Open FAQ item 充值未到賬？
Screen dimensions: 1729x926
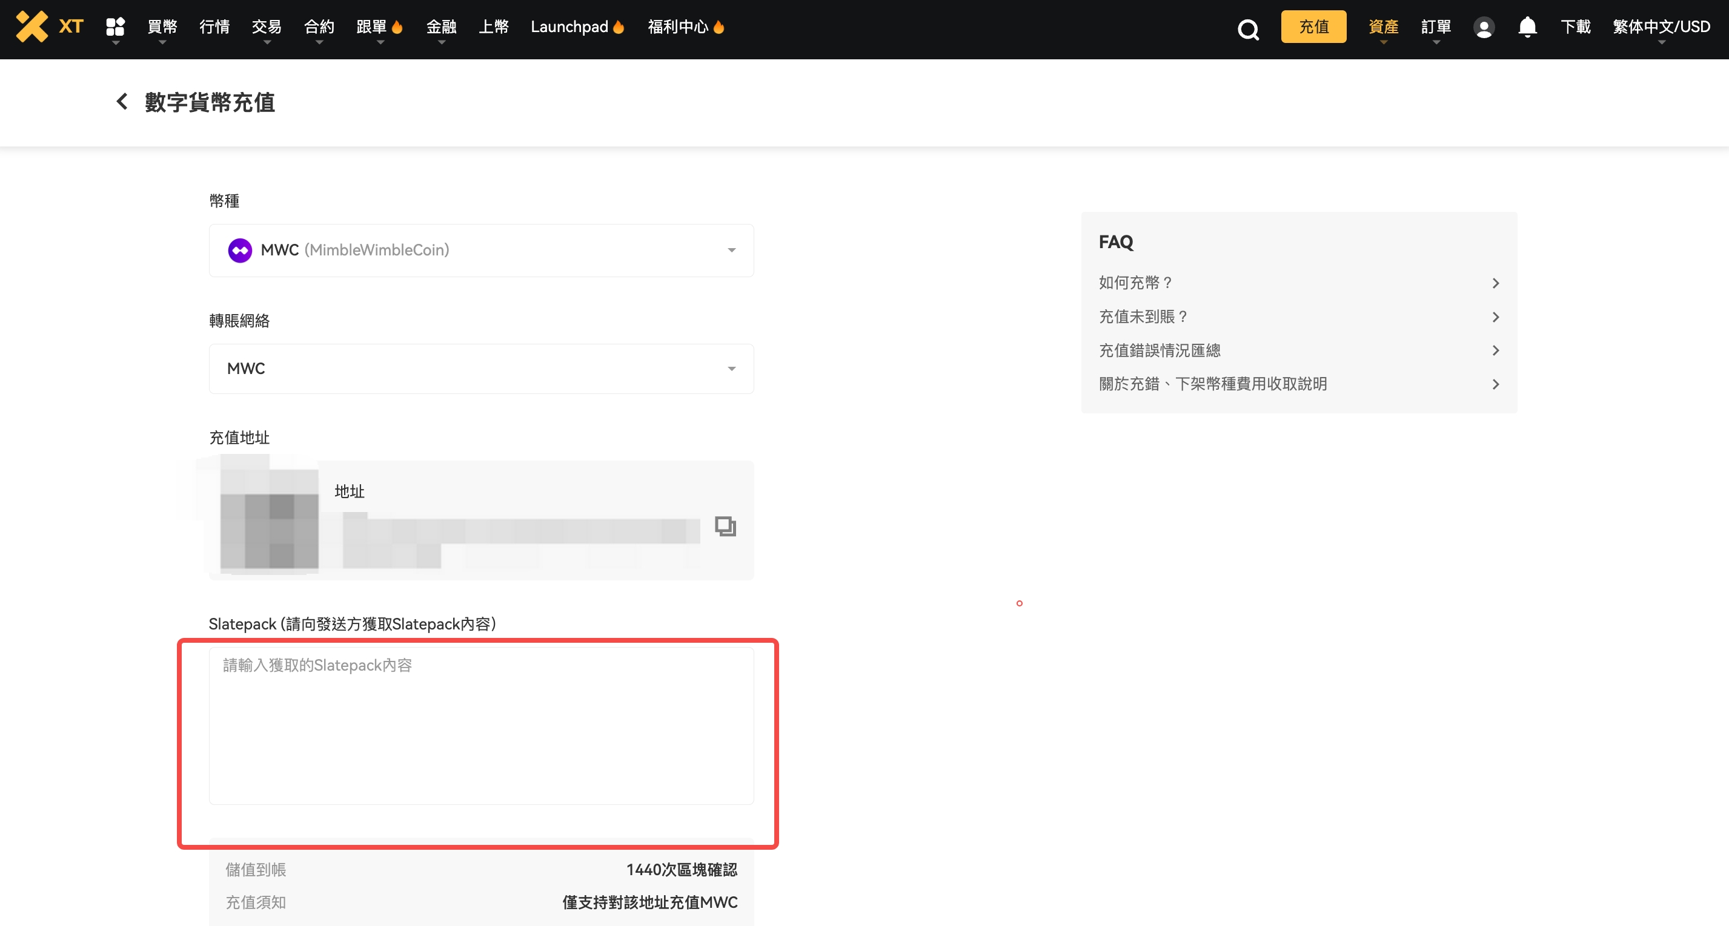coord(1299,317)
